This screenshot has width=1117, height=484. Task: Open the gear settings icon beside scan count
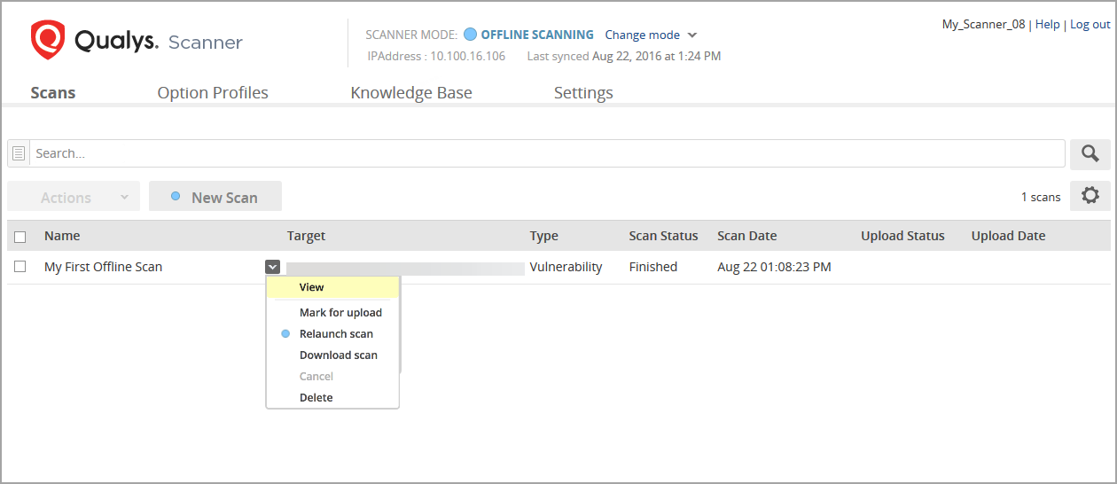pos(1090,196)
